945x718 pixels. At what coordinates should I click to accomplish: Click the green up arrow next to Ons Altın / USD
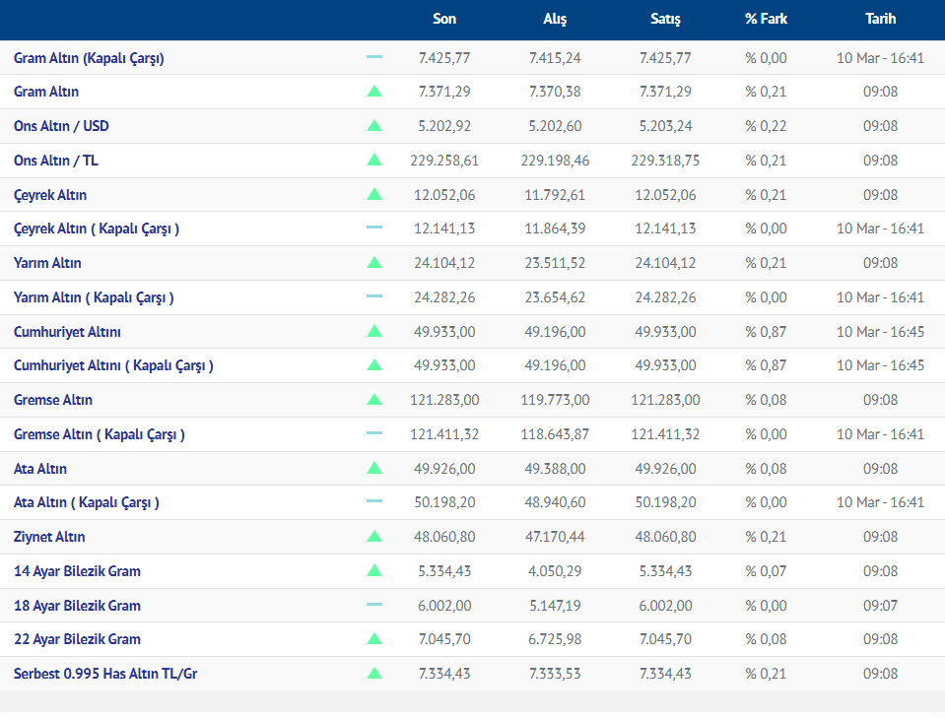374,126
